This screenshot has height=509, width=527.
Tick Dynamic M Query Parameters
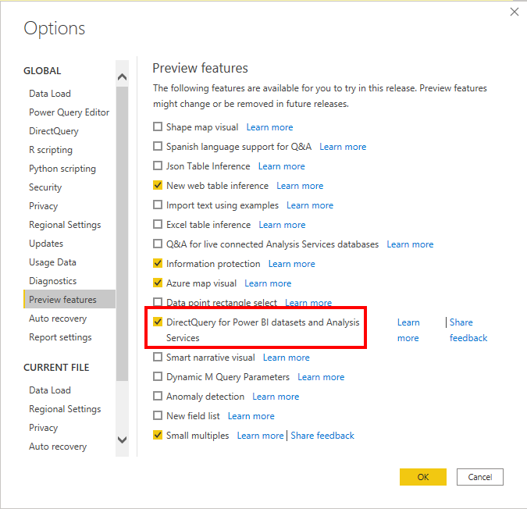click(158, 376)
